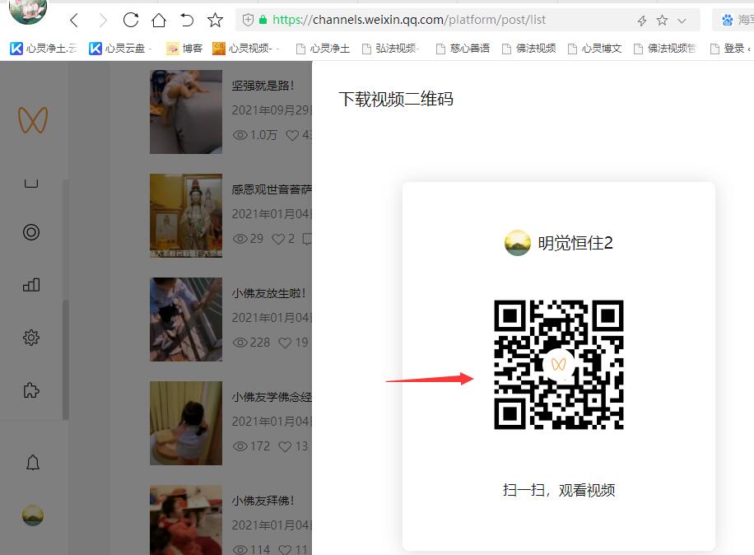754x555 pixels.
Task: Click the 扫一扫,观看视频 caption
Action: click(x=559, y=490)
